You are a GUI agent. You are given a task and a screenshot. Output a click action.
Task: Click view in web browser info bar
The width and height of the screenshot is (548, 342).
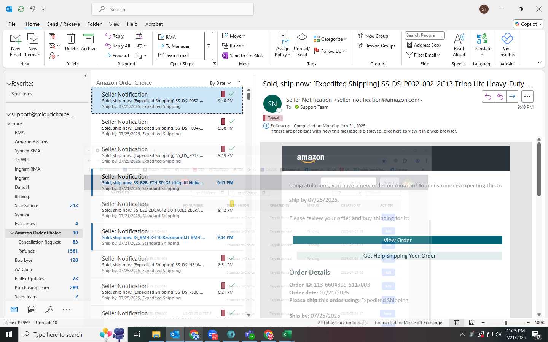click(363, 131)
